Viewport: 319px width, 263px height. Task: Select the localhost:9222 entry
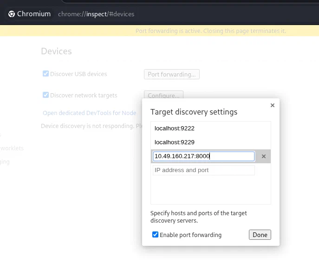point(211,128)
